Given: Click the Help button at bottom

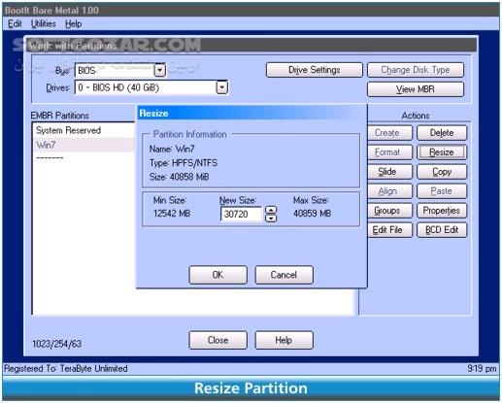Looking at the screenshot, I should [284, 340].
